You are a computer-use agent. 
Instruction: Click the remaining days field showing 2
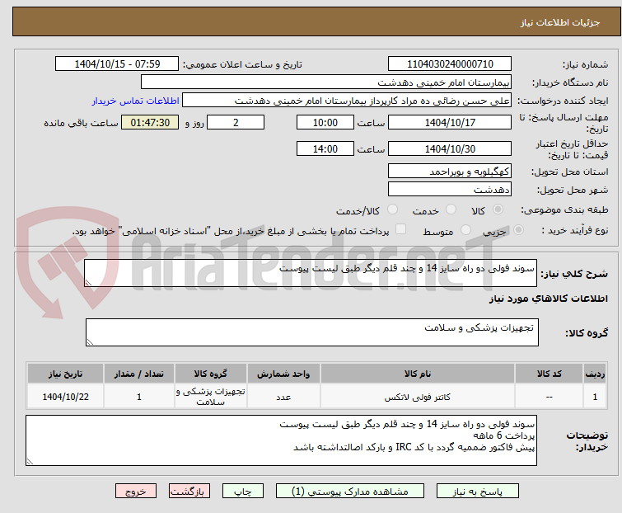[236, 122]
